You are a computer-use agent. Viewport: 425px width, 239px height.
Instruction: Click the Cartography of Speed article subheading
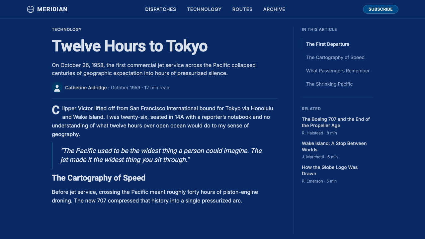pos(99,178)
